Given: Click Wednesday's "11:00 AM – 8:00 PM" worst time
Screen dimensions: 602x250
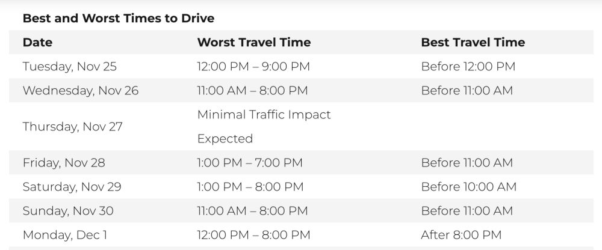Looking at the screenshot, I should click(x=252, y=90).
